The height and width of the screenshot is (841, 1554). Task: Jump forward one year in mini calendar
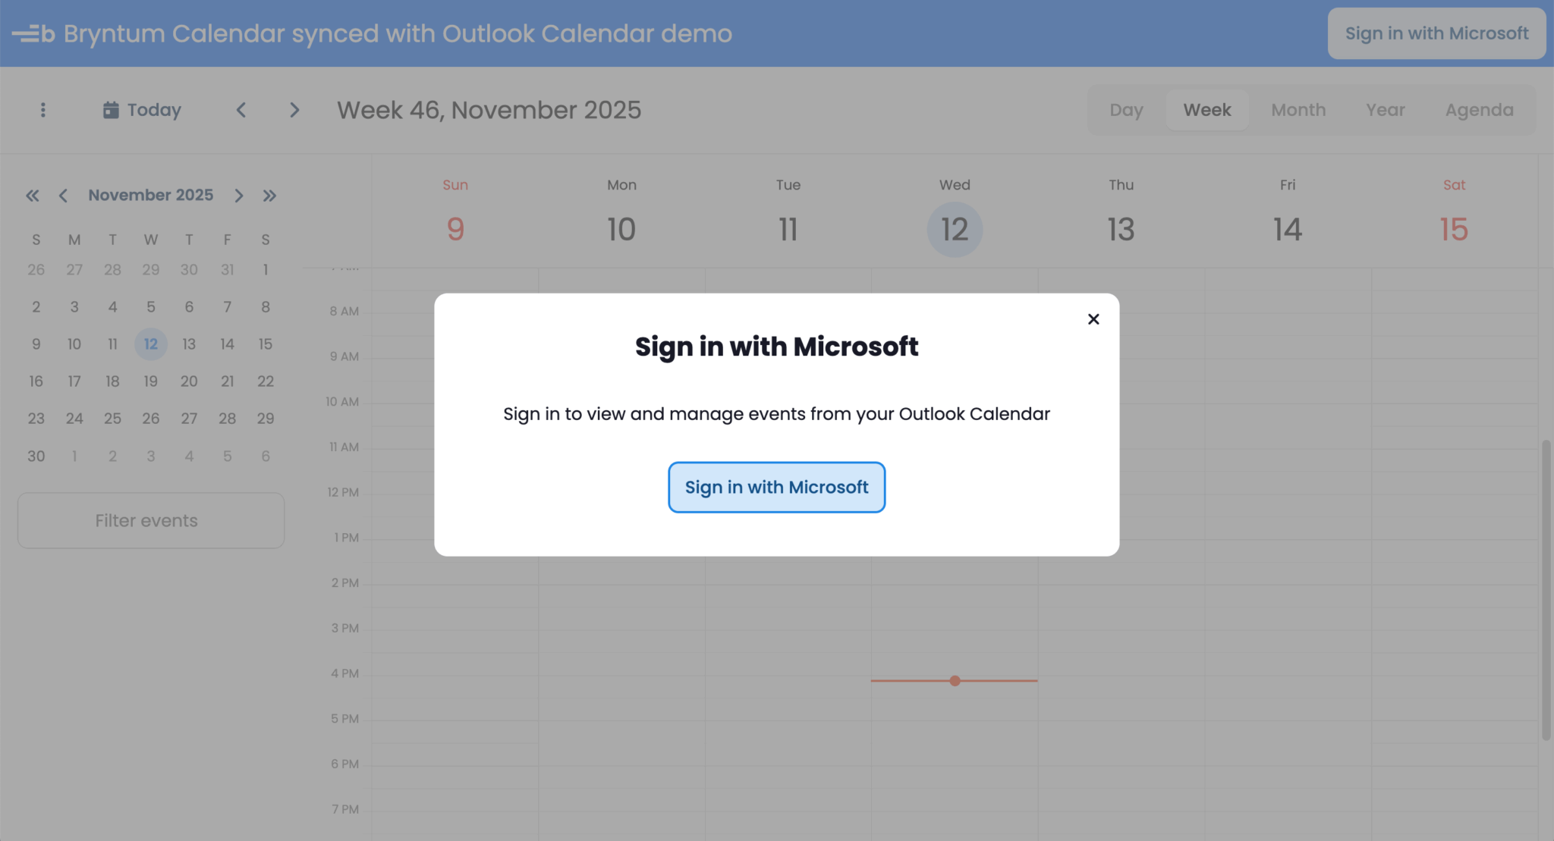269,196
